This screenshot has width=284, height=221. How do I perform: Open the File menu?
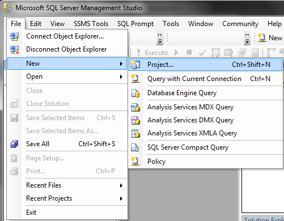click(16, 24)
